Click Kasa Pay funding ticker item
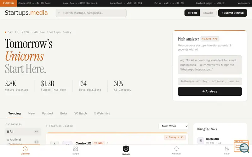Image resolution: width=252 pixels, height=157 pixels. point(80,3)
